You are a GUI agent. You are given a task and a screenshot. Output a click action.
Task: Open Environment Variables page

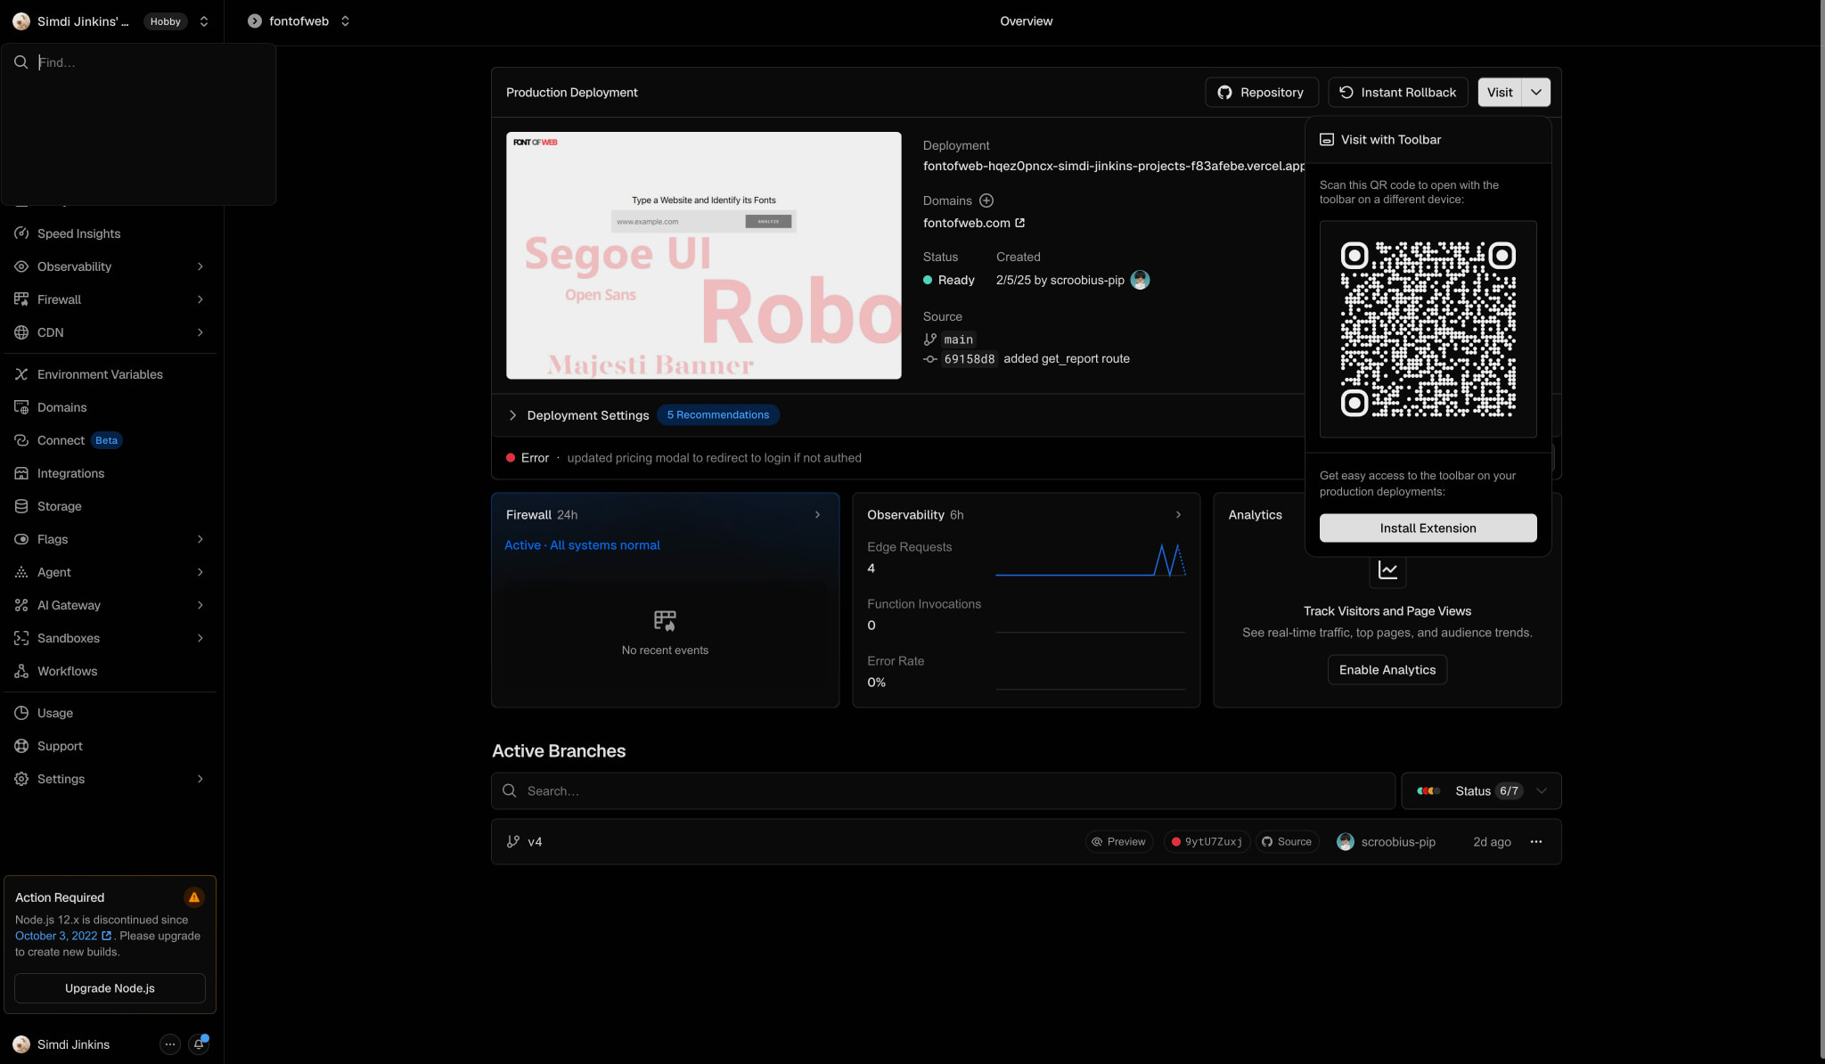[x=109, y=374]
